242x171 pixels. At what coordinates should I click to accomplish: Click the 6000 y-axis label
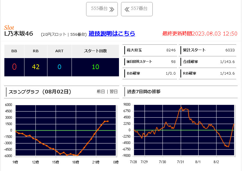pos(8,105)
